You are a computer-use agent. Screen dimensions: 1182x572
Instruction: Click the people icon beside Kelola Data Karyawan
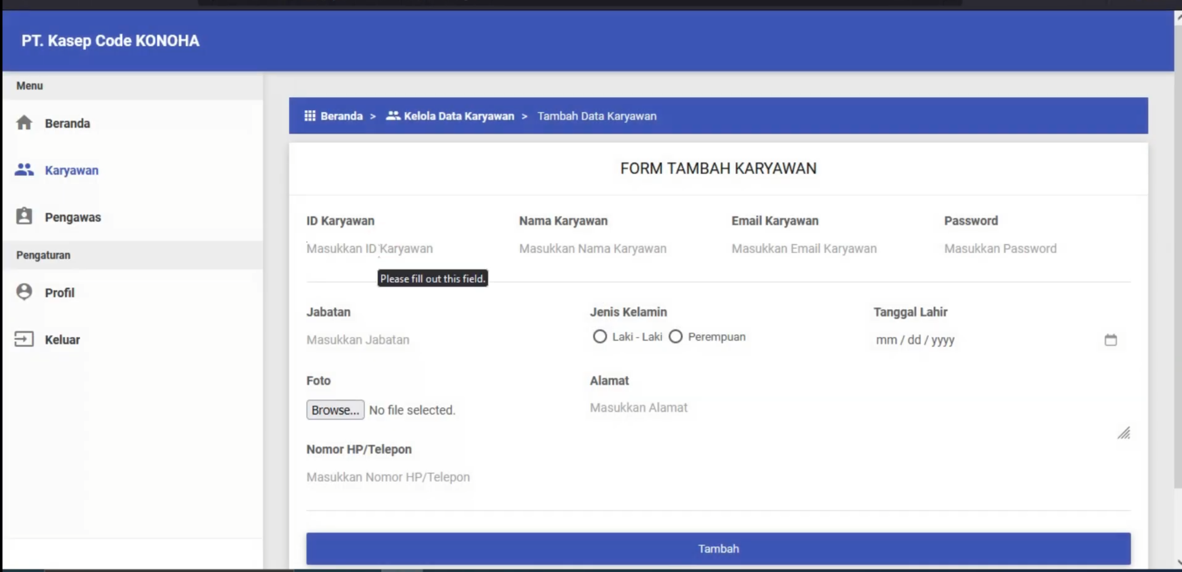pyautogui.click(x=393, y=116)
